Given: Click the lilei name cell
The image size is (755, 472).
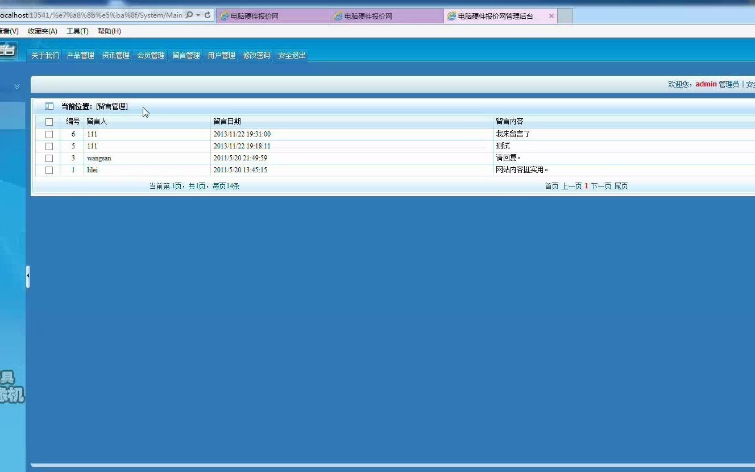Looking at the screenshot, I should [x=92, y=170].
